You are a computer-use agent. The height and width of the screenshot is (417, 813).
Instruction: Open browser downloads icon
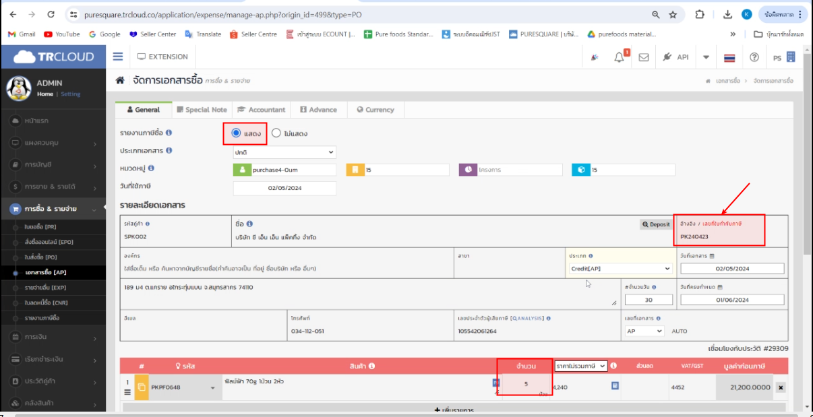coord(727,14)
